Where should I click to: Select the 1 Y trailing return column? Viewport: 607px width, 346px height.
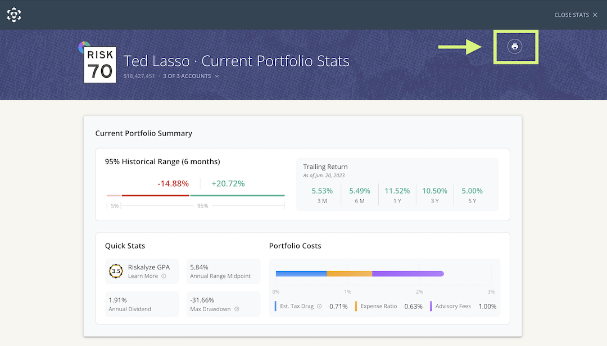[397, 195]
